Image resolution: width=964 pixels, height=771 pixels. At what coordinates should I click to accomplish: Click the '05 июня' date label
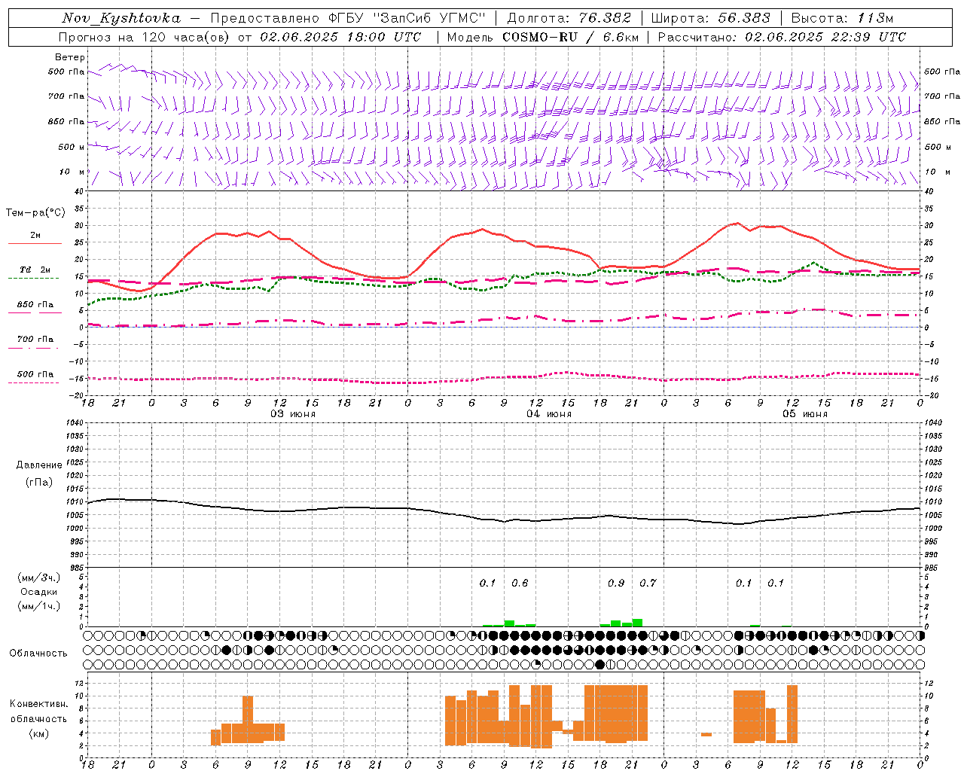[x=805, y=413]
